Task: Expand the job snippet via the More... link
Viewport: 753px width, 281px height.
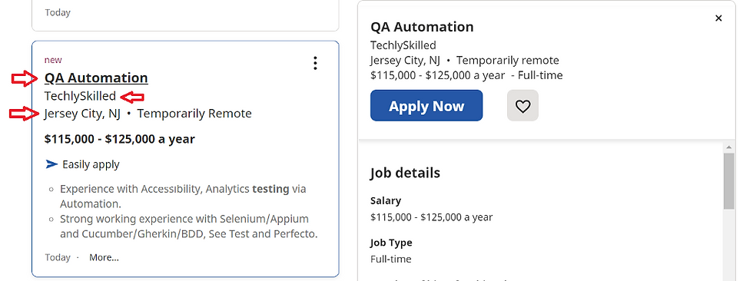Action: click(104, 257)
